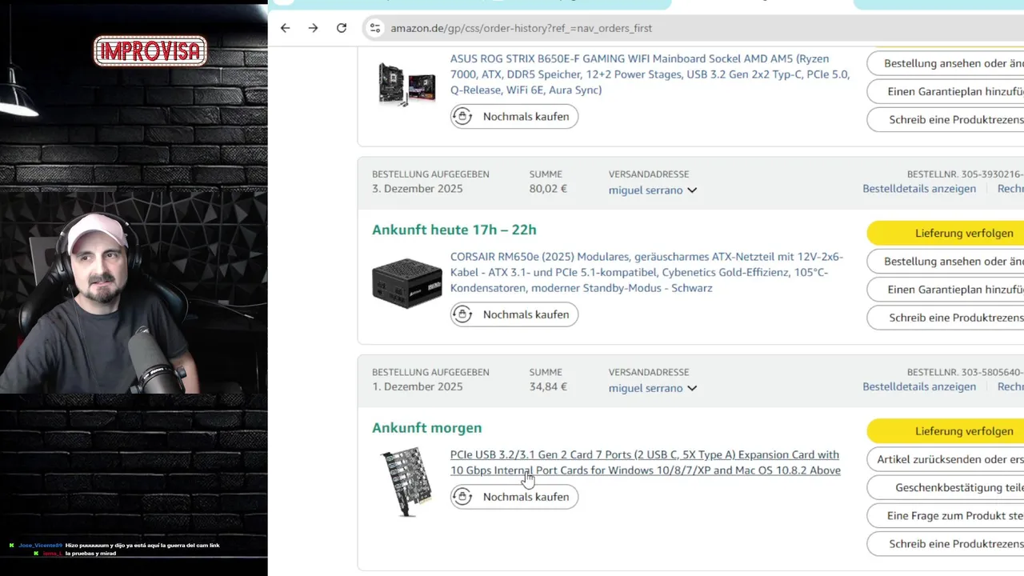Viewport: 1024px width, 576px height.
Task: Click Jose_Vicente89 chat message in overlay
Action: tap(118, 546)
